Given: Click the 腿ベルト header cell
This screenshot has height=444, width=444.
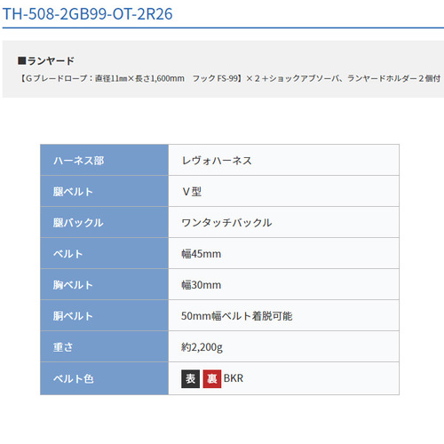Looking at the screenshot, I should tap(104, 191).
